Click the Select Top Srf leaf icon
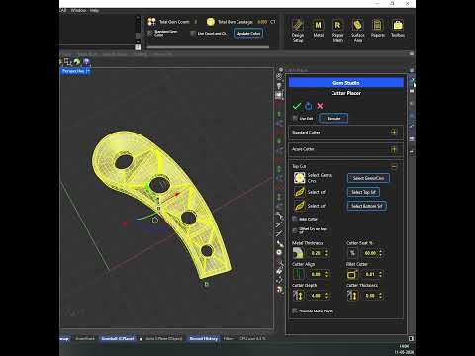 [x=300, y=192]
